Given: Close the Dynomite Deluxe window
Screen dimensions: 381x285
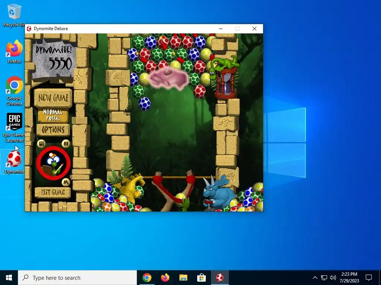Looking at the screenshot, I should pyautogui.click(x=254, y=29).
